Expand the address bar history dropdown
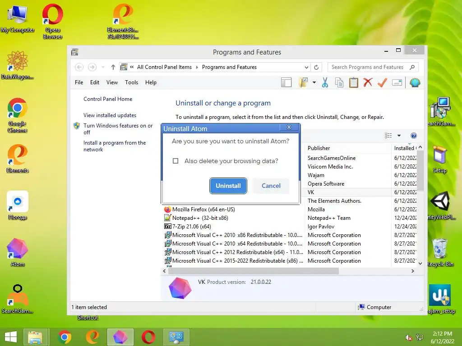 306,68
